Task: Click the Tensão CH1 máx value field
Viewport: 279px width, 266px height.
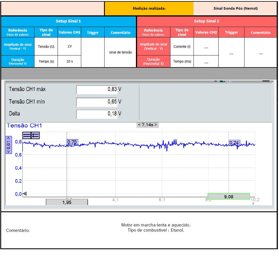Action: (97, 89)
